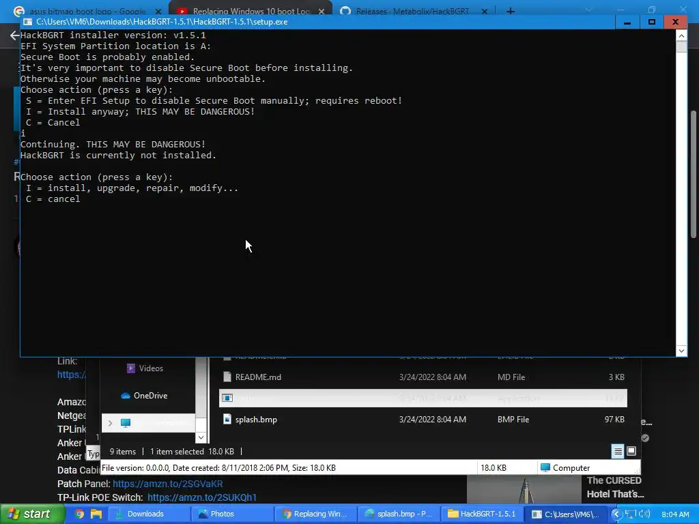699x524 pixels.
Task: Click the Start button on the taskbar
Action: [32, 514]
